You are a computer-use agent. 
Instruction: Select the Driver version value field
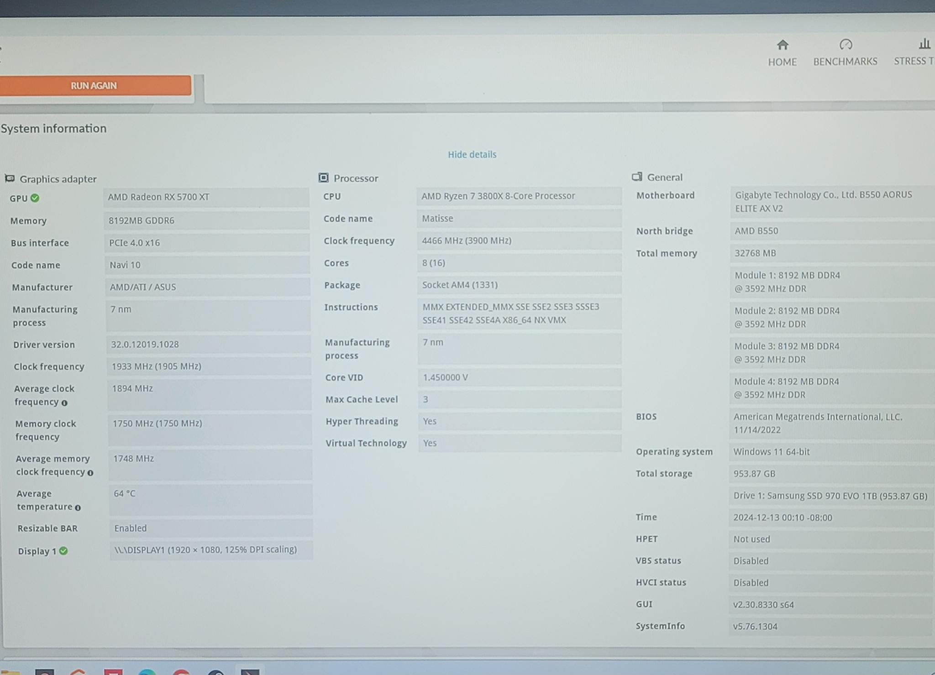[208, 344]
